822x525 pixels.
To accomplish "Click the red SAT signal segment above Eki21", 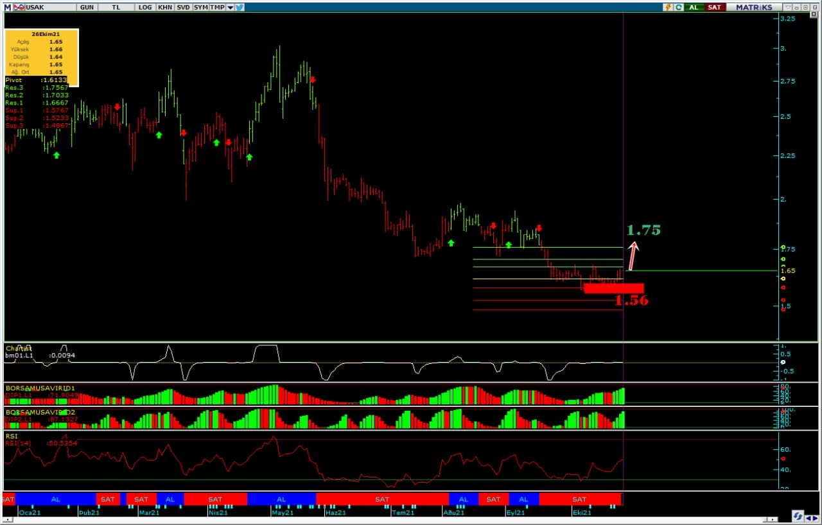I will [x=580, y=499].
